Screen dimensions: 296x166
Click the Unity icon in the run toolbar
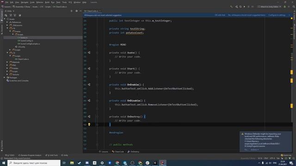point(236,6)
